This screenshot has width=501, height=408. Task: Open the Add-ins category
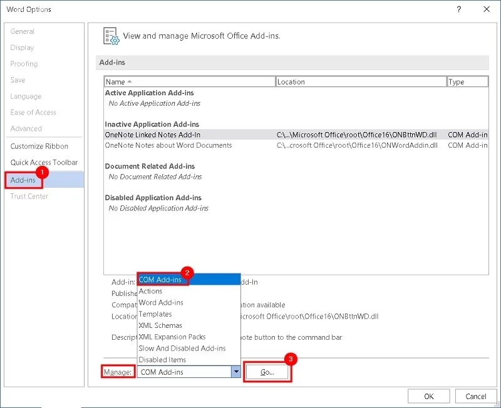tap(23, 180)
